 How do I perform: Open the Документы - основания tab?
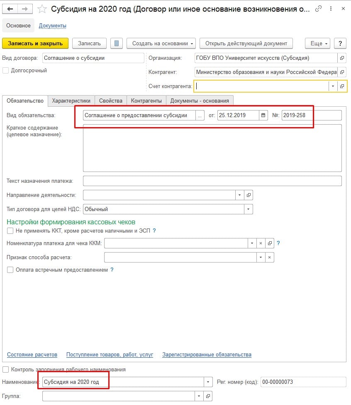[200, 101]
